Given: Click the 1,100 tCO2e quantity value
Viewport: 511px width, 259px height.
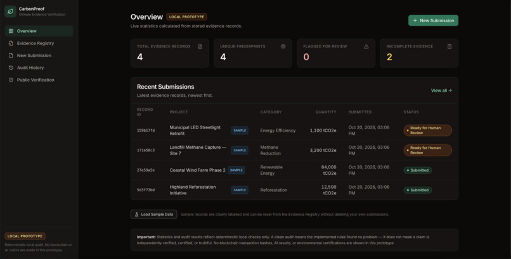Looking at the screenshot, I should pyautogui.click(x=323, y=130).
